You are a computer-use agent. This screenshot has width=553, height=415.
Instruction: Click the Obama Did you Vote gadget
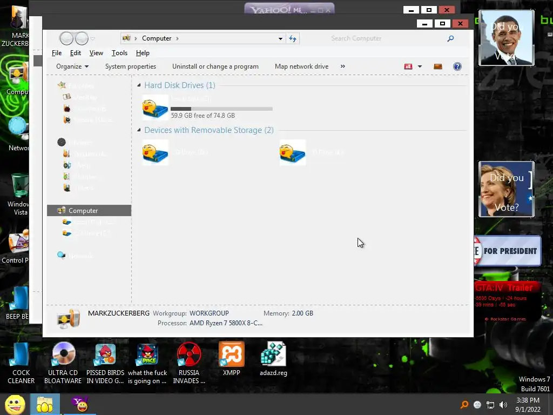(x=506, y=38)
